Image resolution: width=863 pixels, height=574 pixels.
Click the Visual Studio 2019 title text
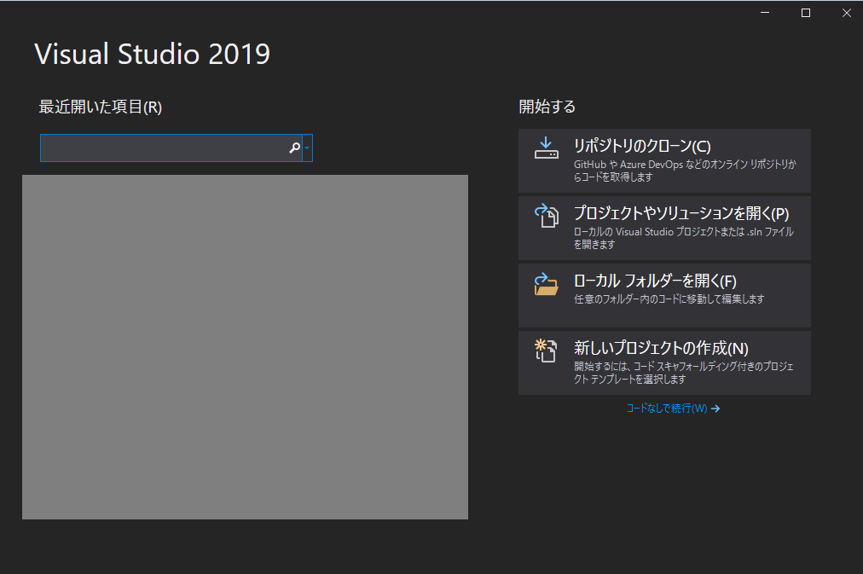[151, 54]
